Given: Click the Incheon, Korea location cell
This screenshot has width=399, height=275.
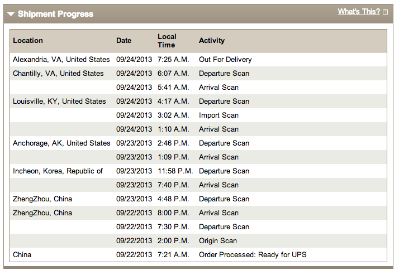Looking at the screenshot, I should click(x=58, y=171).
